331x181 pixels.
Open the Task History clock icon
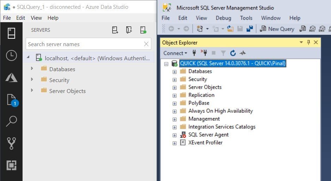[x=11, y=56]
